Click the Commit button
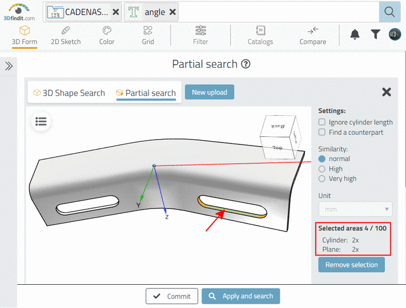Viewport: 406px width, 308px height. (x=172, y=296)
